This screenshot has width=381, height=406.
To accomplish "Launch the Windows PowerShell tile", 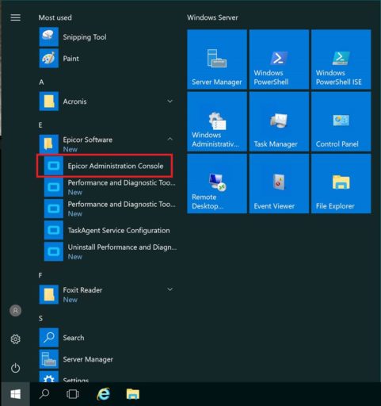I will [279, 59].
